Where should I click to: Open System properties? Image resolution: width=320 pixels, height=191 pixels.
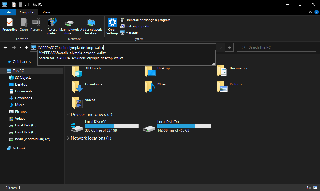[136, 26]
